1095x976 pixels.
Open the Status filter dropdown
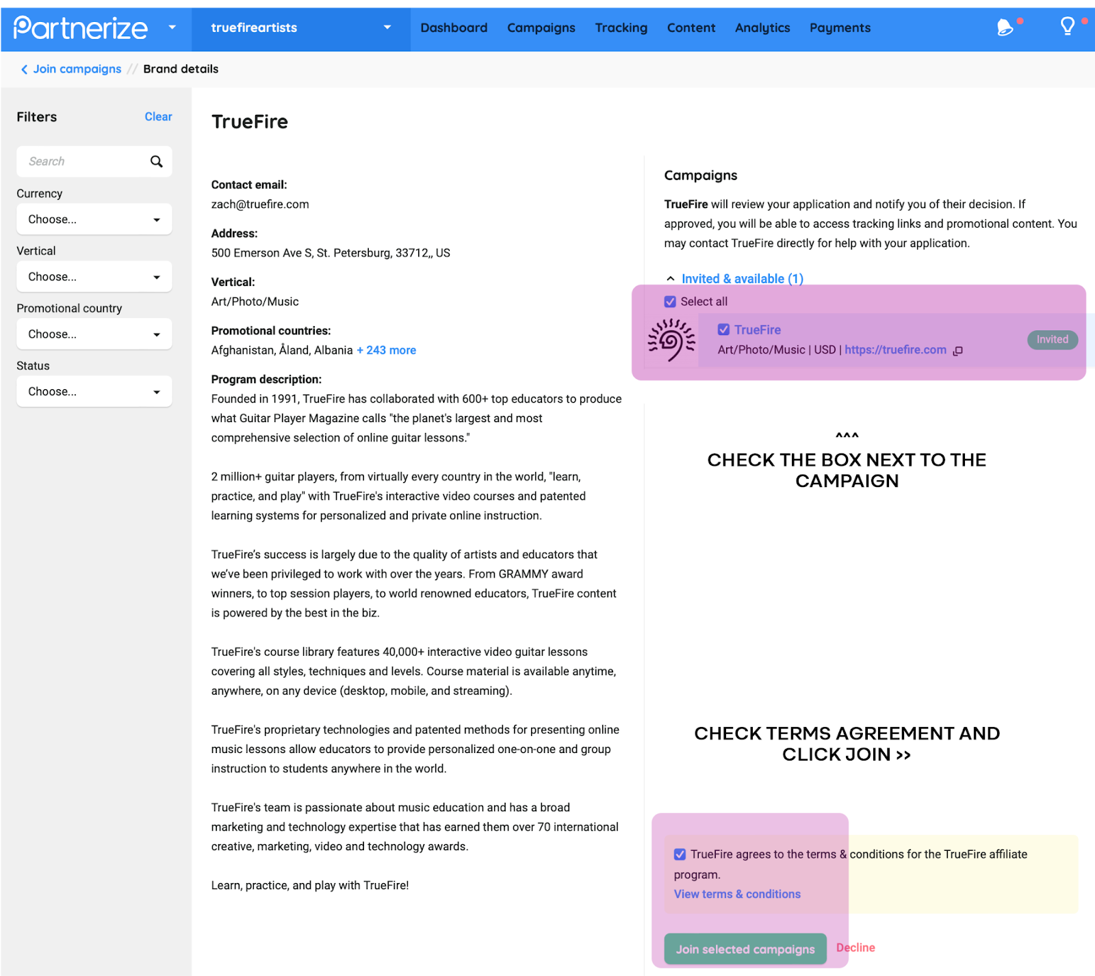pos(94,392)
